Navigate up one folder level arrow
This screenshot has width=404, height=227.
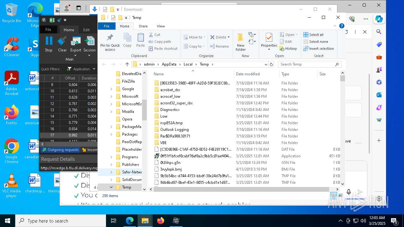point(127,64)
